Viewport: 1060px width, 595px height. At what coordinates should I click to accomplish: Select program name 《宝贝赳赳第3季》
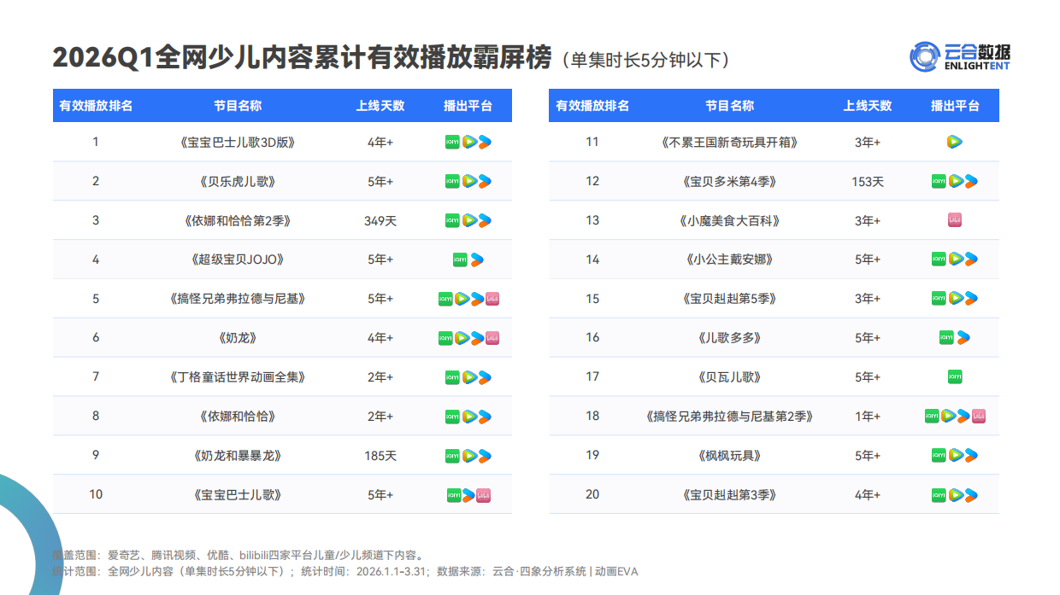(x=729, y=495)
